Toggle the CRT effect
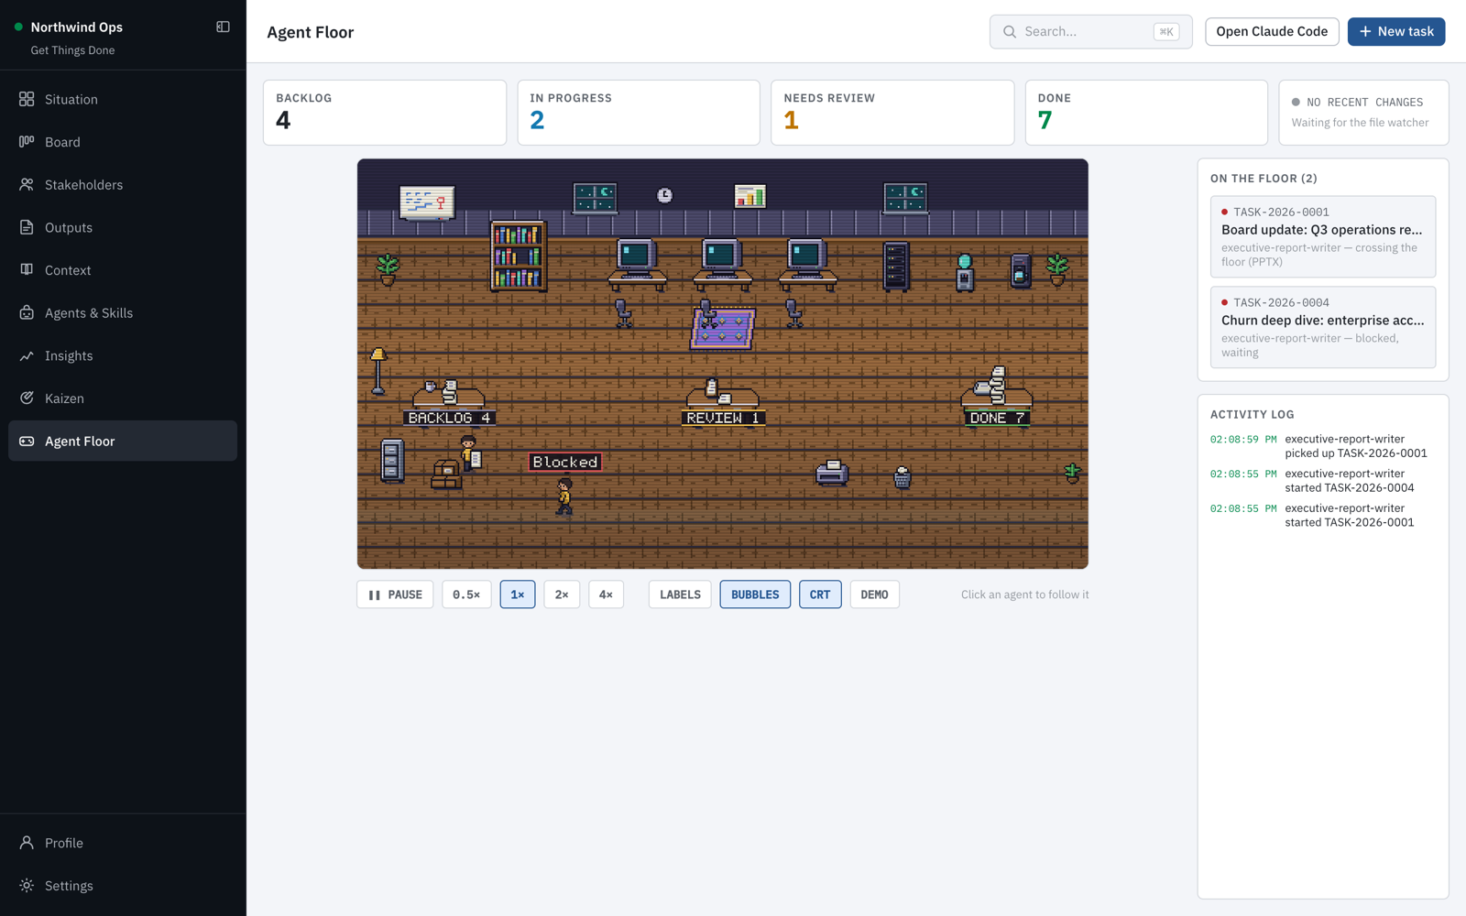The height and width of the screenshot is (916, 1466). click(x=820, y=594)
